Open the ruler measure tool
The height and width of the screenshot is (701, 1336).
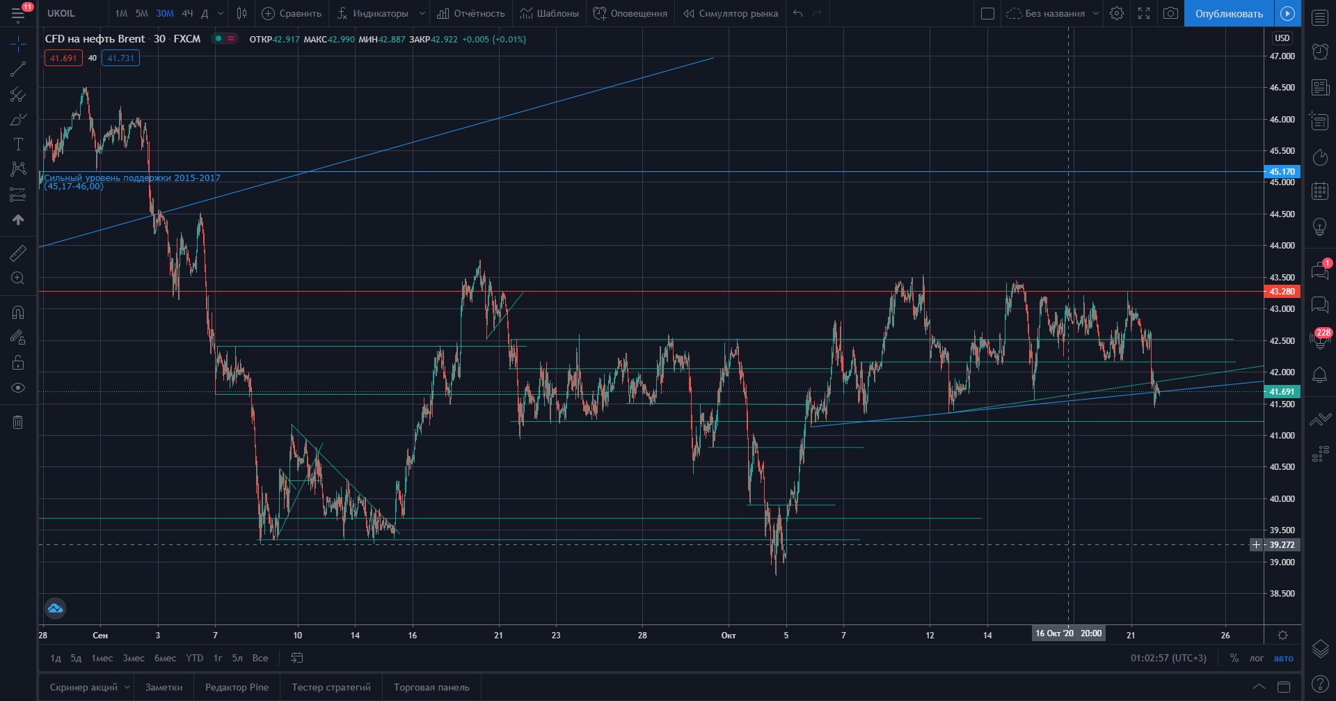pyautogui.click(x=18, y=253)
